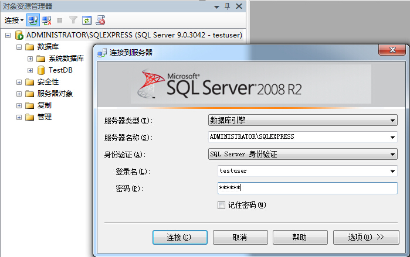The width and height of the screenshot is (410, 257).
Task: Collapse the 数据库 folder node
Action: (x=19, y=47)
